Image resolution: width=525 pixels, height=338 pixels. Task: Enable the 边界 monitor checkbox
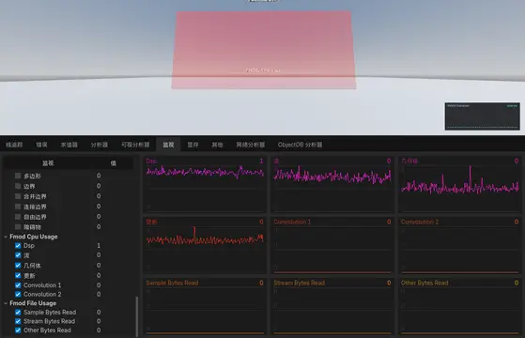click(x=18, y=186)
